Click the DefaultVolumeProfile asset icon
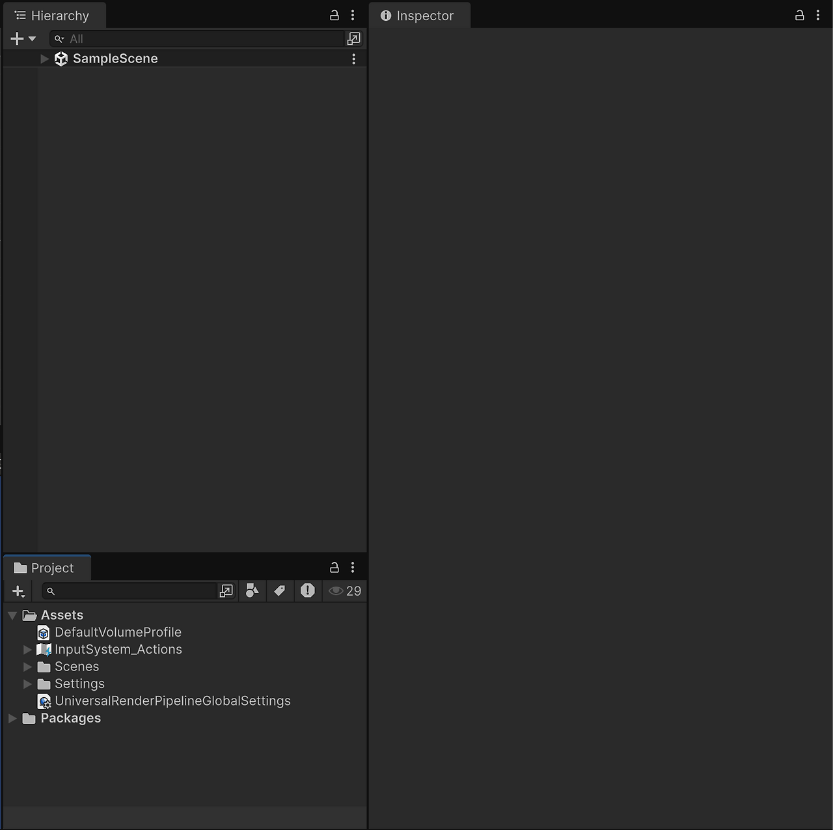 44,633
